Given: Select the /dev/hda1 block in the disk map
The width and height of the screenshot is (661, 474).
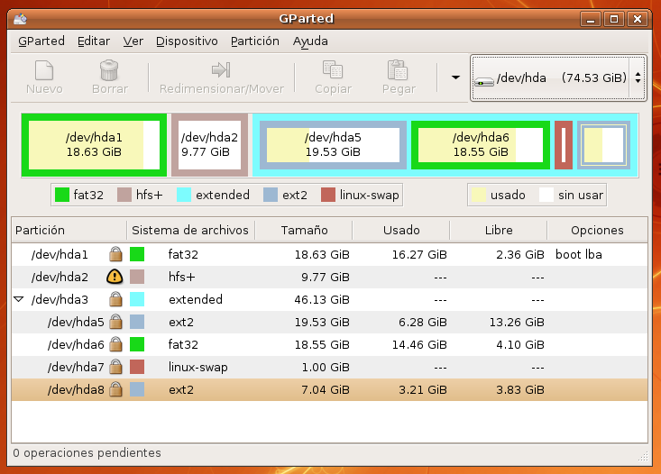Looking at the screenshot, I should coord(94,144).
